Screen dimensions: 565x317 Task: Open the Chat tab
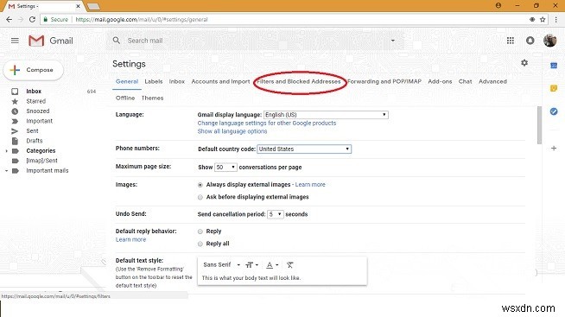click(x=465, y=81)
